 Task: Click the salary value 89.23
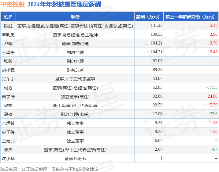pyautogui.click(x=158, y=70)
